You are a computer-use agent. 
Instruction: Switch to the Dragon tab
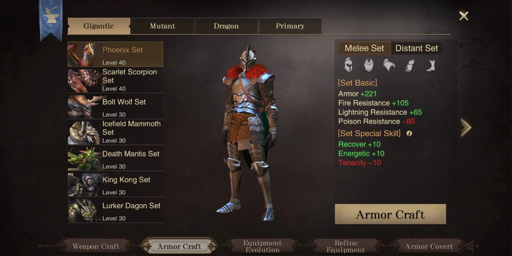(x=226, y=26)
